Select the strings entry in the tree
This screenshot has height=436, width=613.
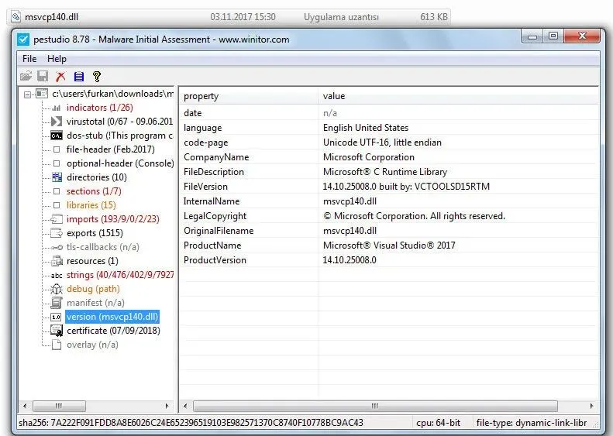point(120,275)
